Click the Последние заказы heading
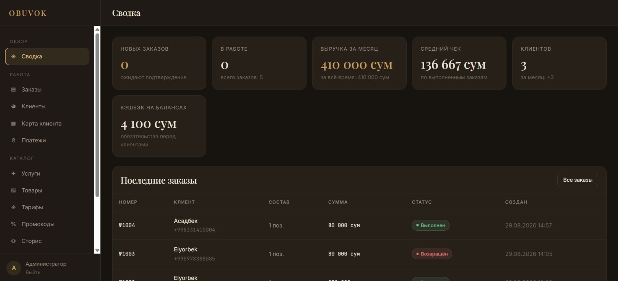The image size is (618, 281). coord(159,180)
